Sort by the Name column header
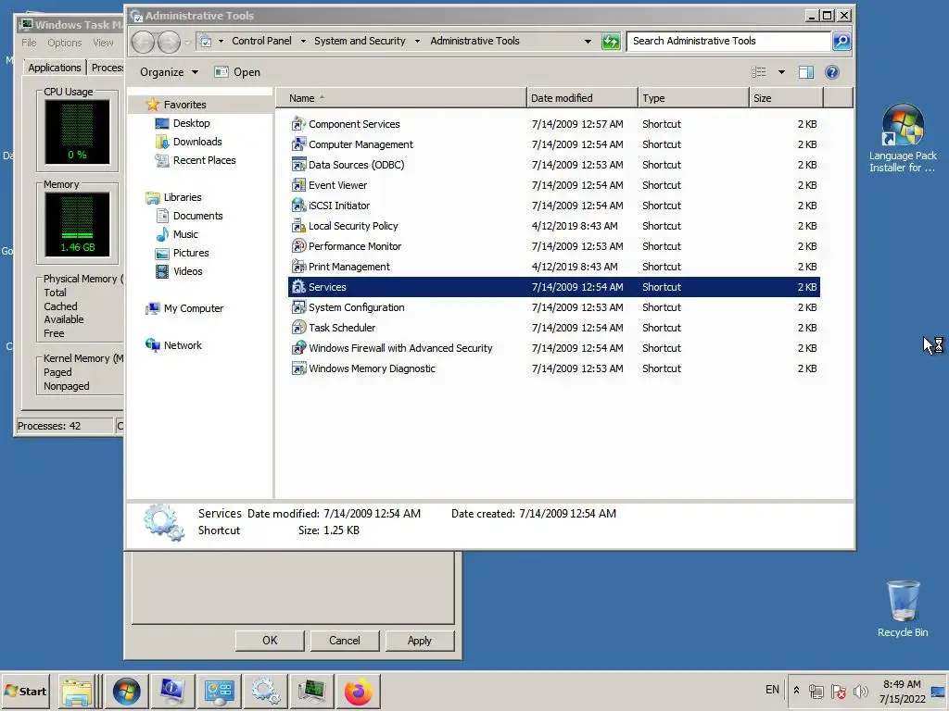 pyautogui.click(x=400, y=98)
